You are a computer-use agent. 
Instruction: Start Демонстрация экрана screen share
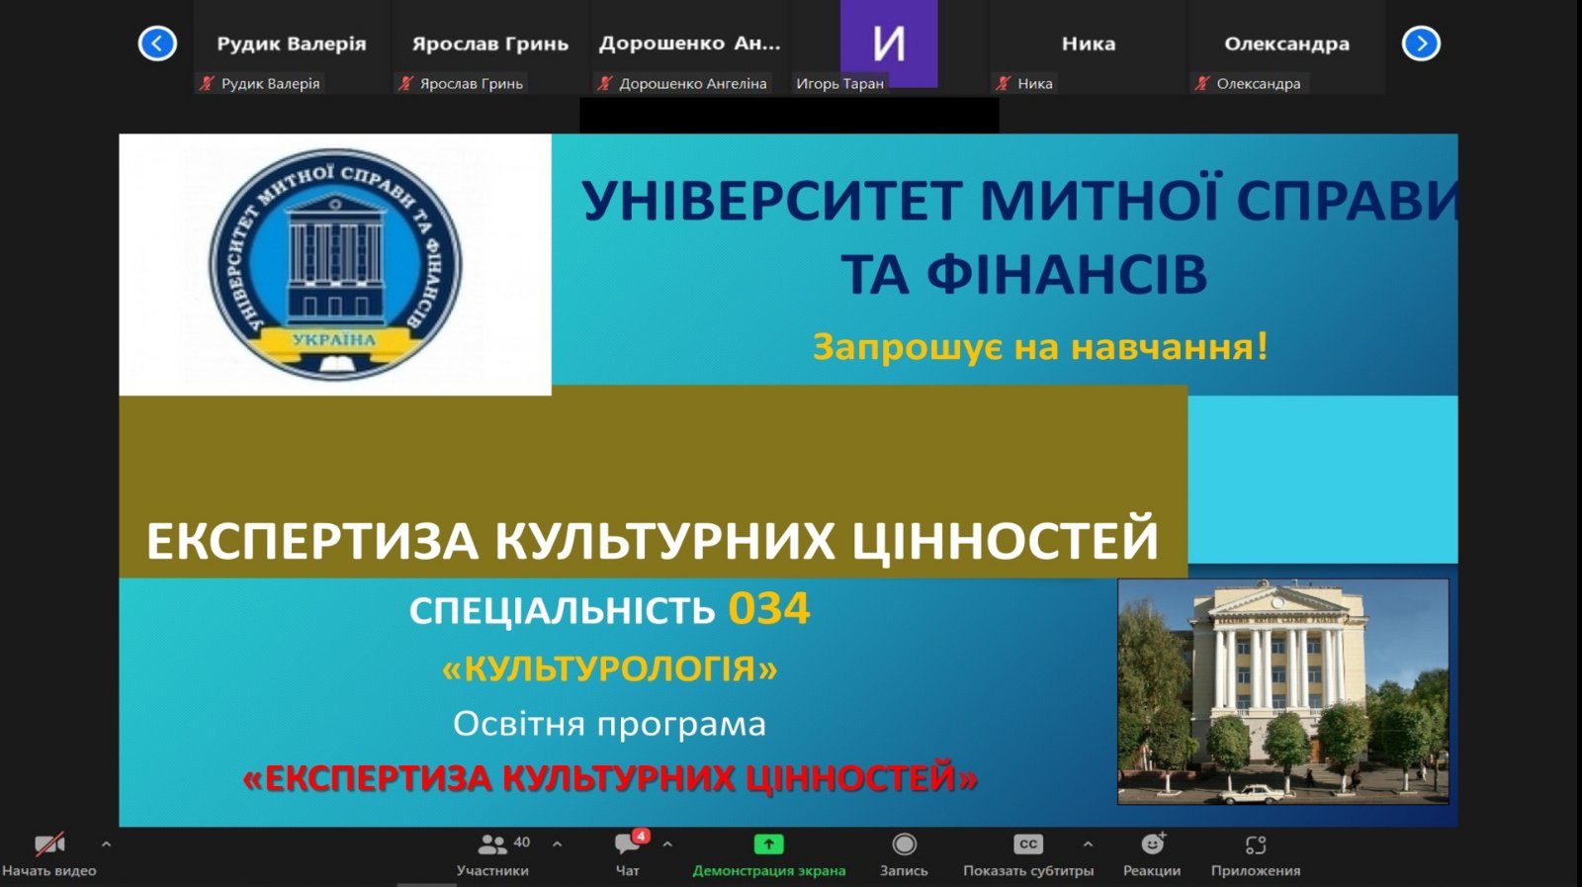[769, 854]
